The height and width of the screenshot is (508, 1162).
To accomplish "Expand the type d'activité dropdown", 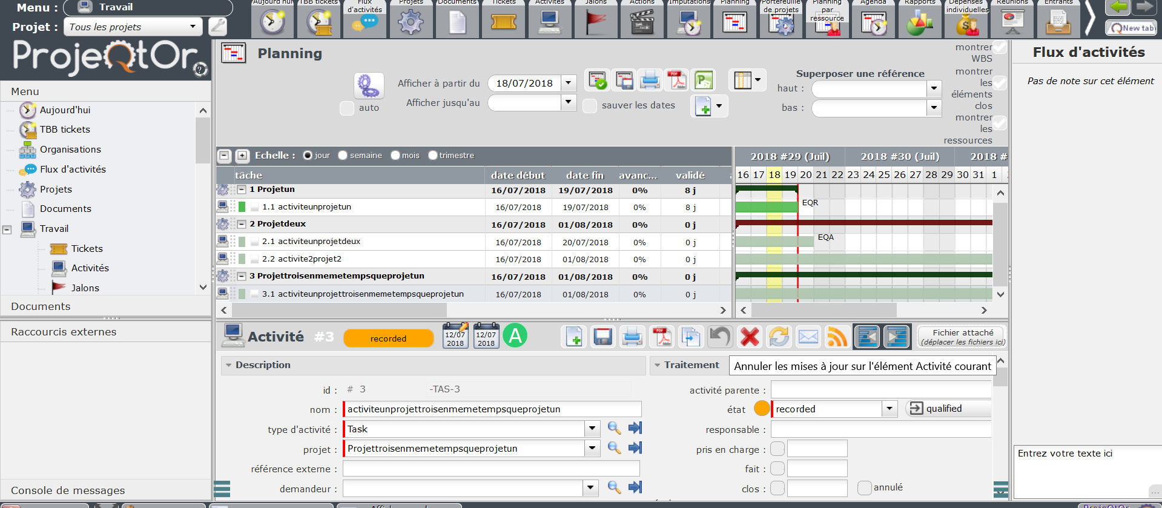I will [592, 429].
